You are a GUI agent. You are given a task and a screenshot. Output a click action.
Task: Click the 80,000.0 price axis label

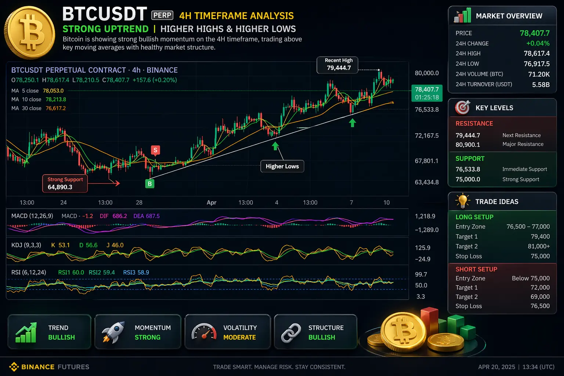[x=427, y=73]
